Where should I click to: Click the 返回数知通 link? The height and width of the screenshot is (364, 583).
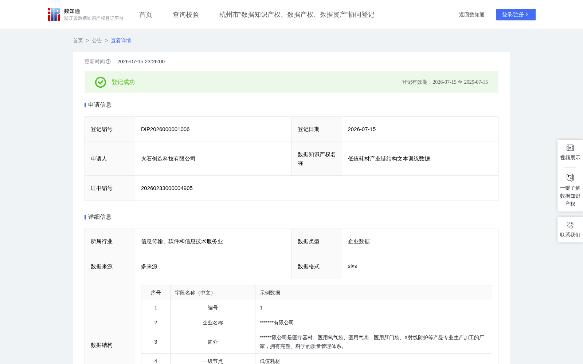(472, 15)
